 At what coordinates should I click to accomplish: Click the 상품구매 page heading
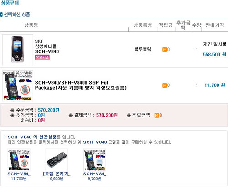pos(10,3)
